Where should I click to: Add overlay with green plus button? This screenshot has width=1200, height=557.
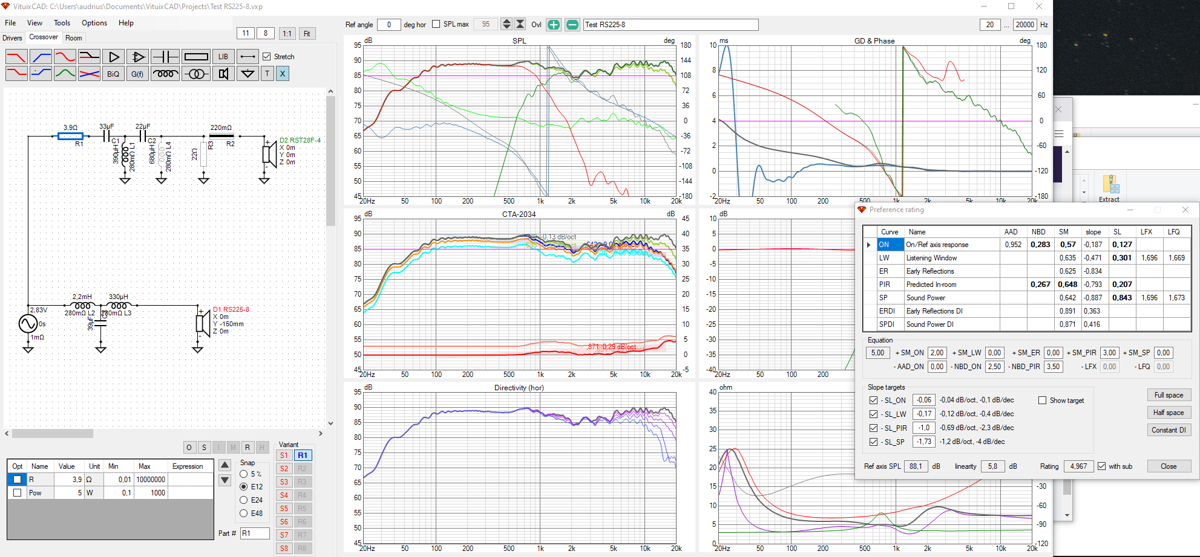[554, 25]
